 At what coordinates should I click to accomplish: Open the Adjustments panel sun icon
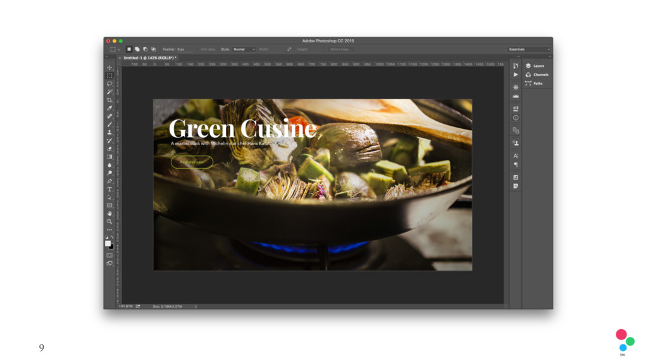516,87
